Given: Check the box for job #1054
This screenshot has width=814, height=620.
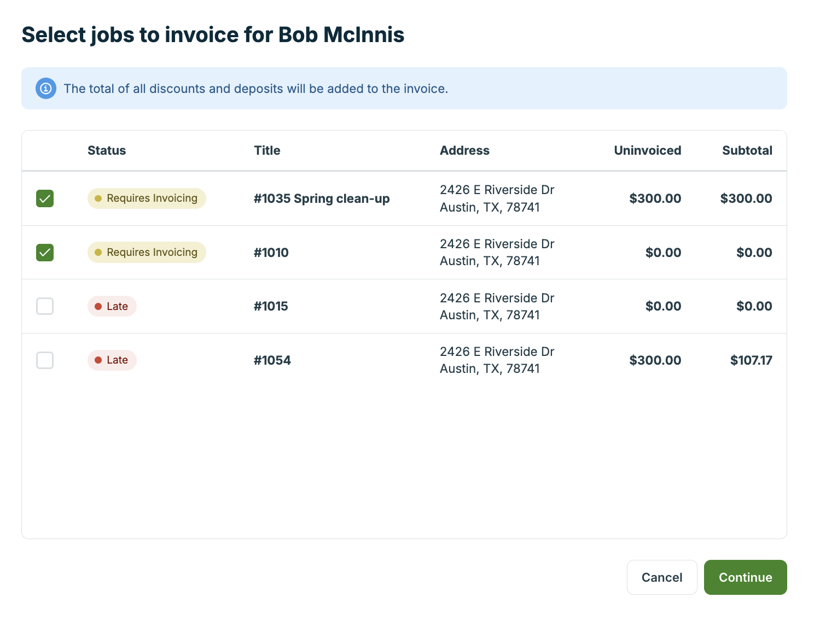Looking at the screenshot, I should pos(45,360).
